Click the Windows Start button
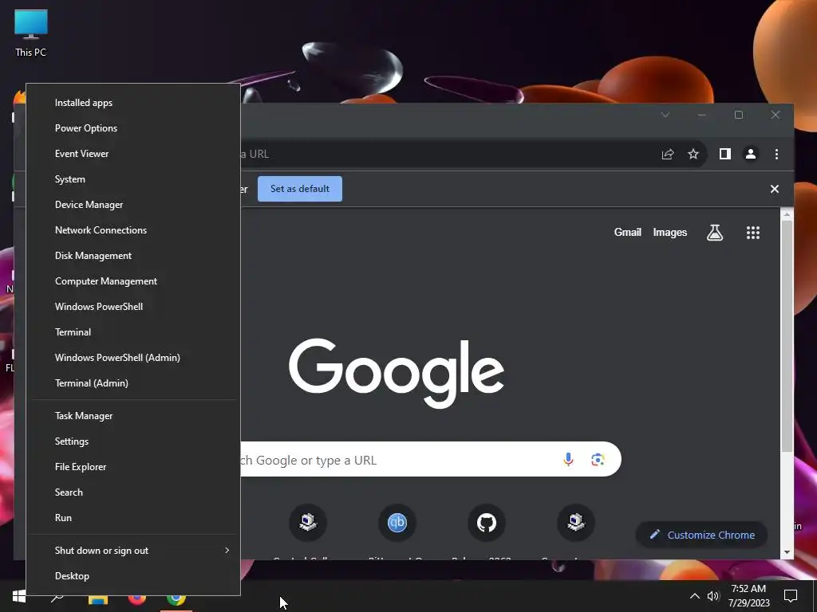The width and height of the screenshot is (817, 612). coord(19,596)
